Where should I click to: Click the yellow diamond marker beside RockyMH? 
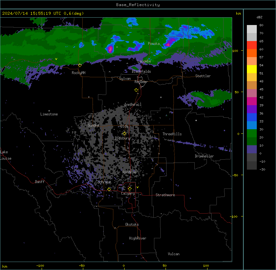80,65
